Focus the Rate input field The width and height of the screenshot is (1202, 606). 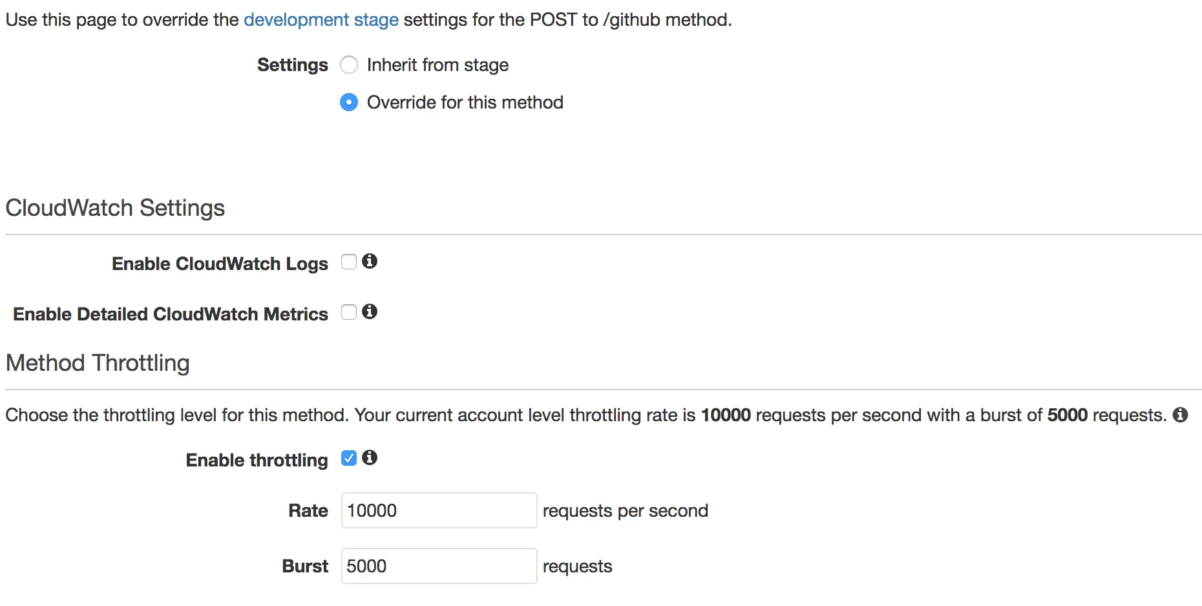tap(439, 510)
